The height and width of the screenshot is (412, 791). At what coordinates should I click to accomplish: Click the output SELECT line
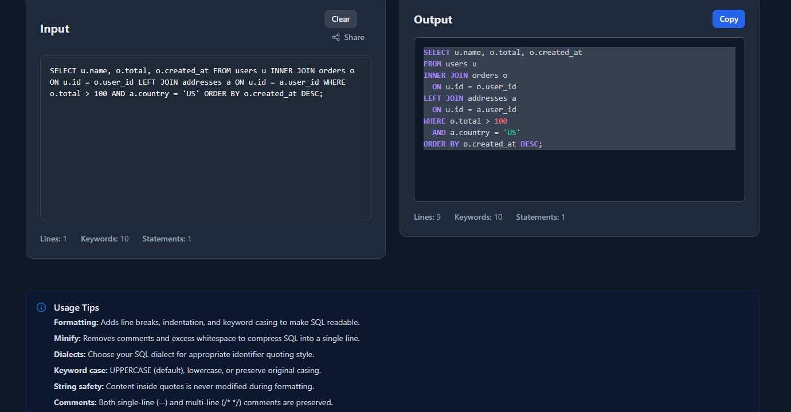tap(503, 53)
